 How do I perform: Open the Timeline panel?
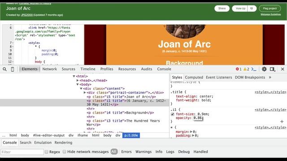pos(88,69)
